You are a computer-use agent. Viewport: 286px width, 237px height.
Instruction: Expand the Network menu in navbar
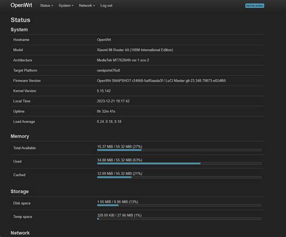pos(87,5)
